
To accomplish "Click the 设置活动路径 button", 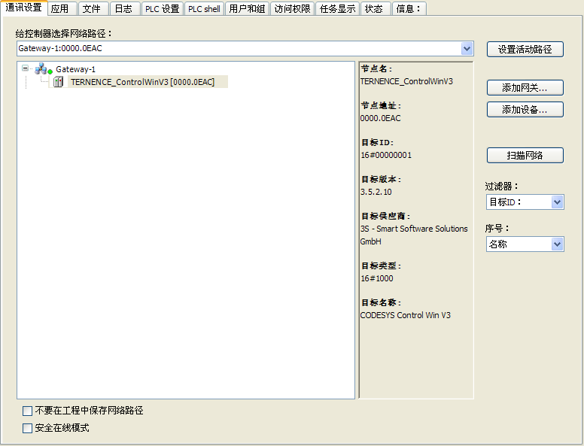I will pyautogui.click(x=525, y=49).
